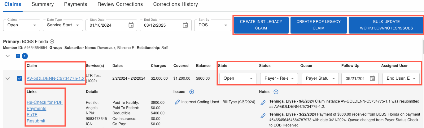This screenshot has width=424, height=128.
Task: Toggle the select-all claims group checkbox
Action: coord(18,56)
